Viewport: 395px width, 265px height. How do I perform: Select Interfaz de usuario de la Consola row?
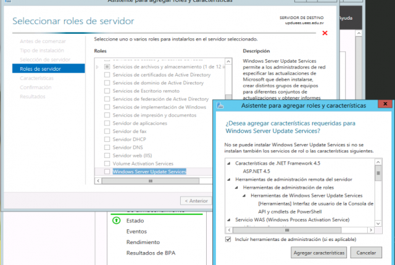click(x=315, y=203)
